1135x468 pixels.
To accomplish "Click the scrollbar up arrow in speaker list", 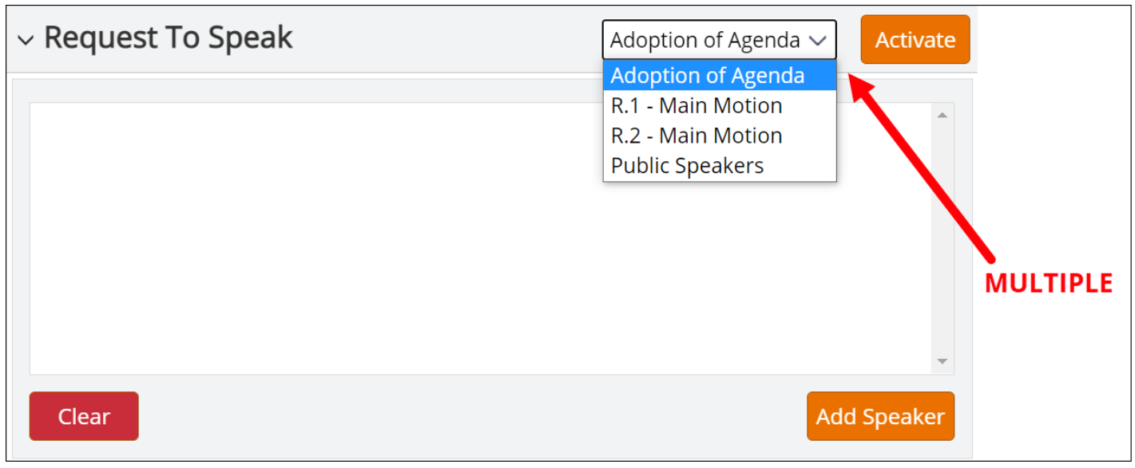I will 943,116.
